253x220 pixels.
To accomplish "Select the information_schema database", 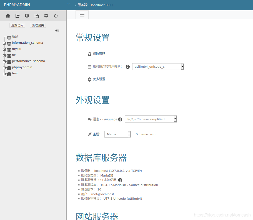I will point(27,43).
